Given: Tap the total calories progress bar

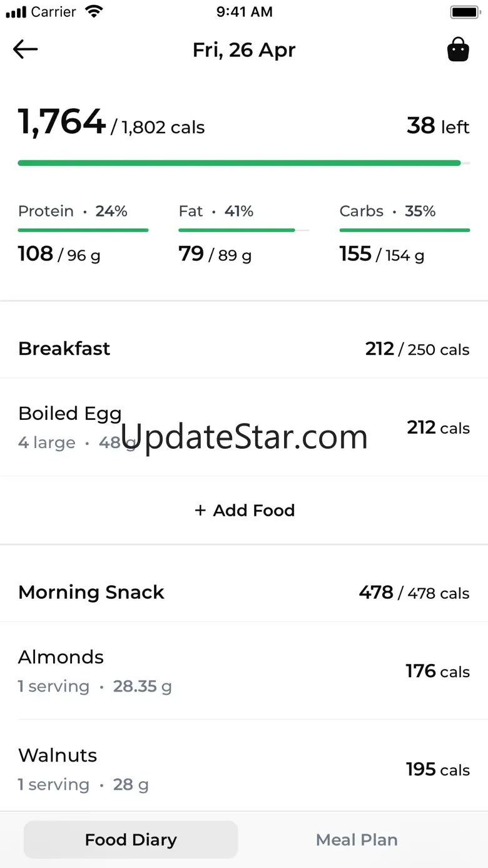Looking at the screenshot, I should tap(244, 163).
